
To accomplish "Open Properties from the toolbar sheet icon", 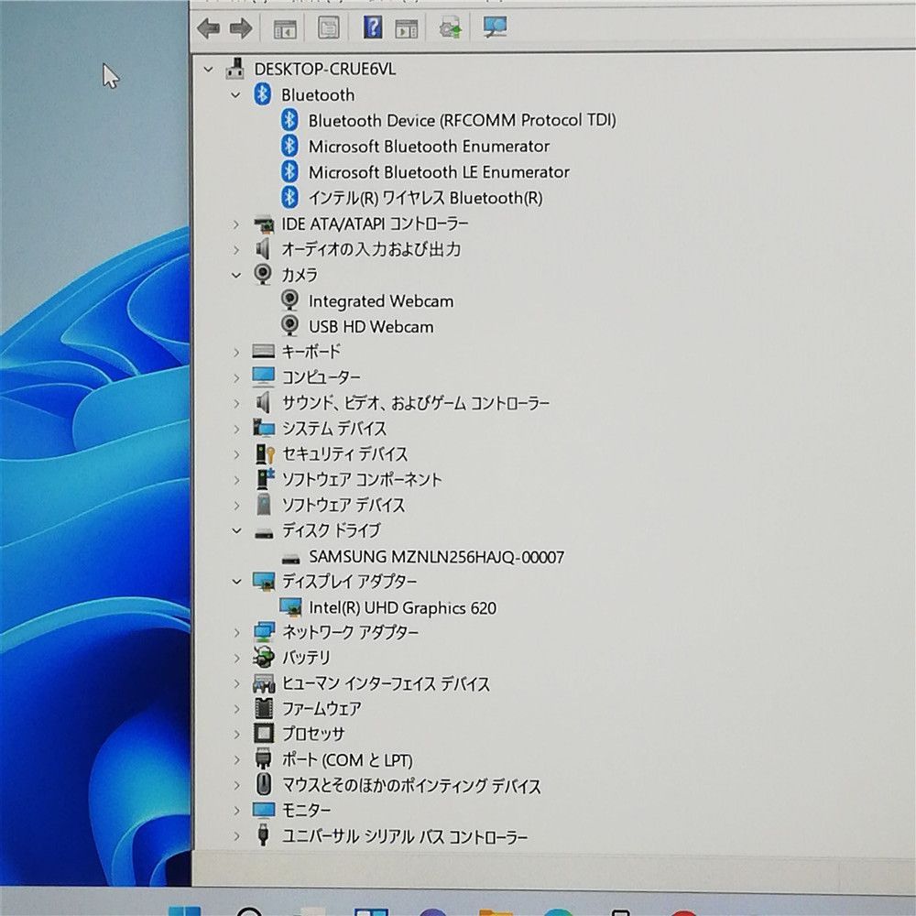I will 329,27.
